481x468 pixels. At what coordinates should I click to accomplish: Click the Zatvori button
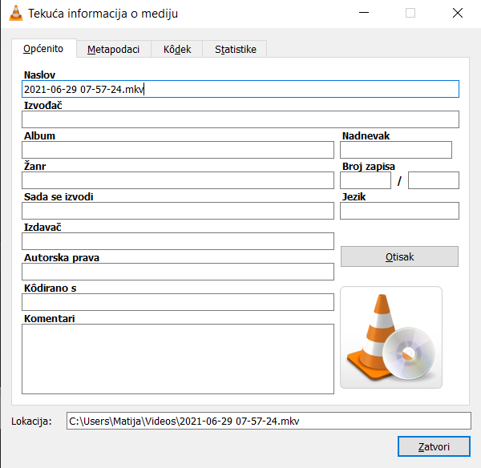coord(434,446)
